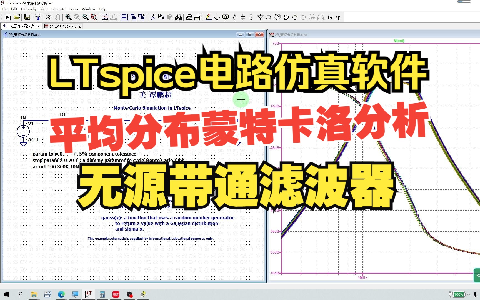Click the Zoom Out magnifier
480x300 pixels.
86,17
